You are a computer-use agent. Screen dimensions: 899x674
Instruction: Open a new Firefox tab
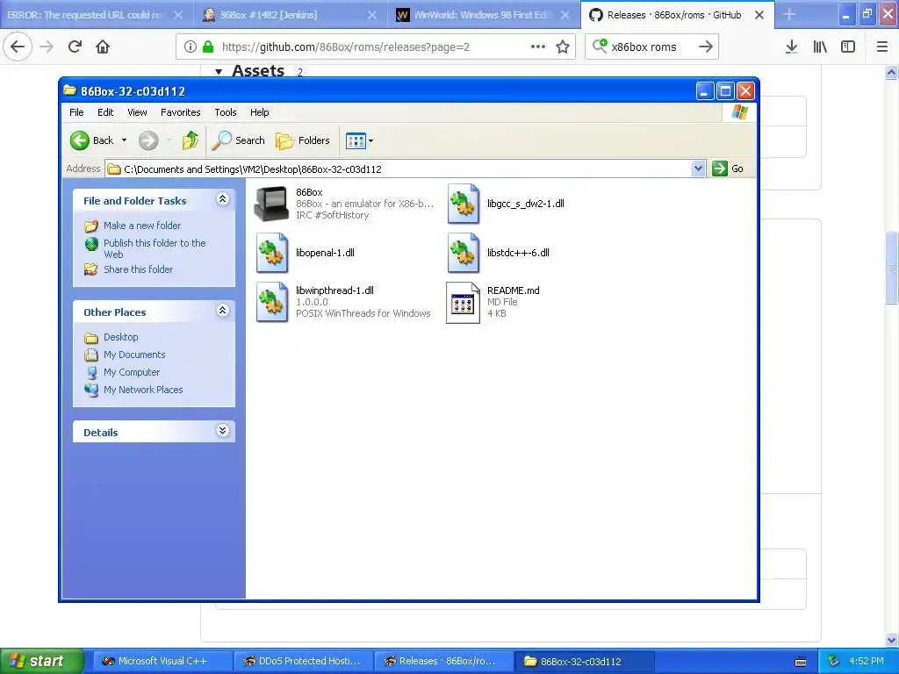(789, 15)
